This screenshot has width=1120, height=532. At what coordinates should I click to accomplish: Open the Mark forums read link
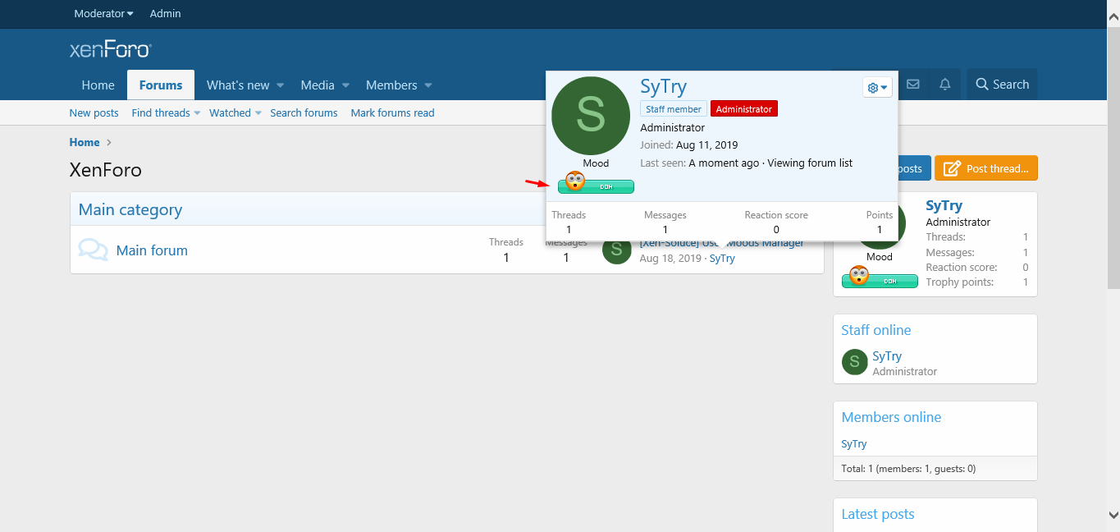pos(392,113)
